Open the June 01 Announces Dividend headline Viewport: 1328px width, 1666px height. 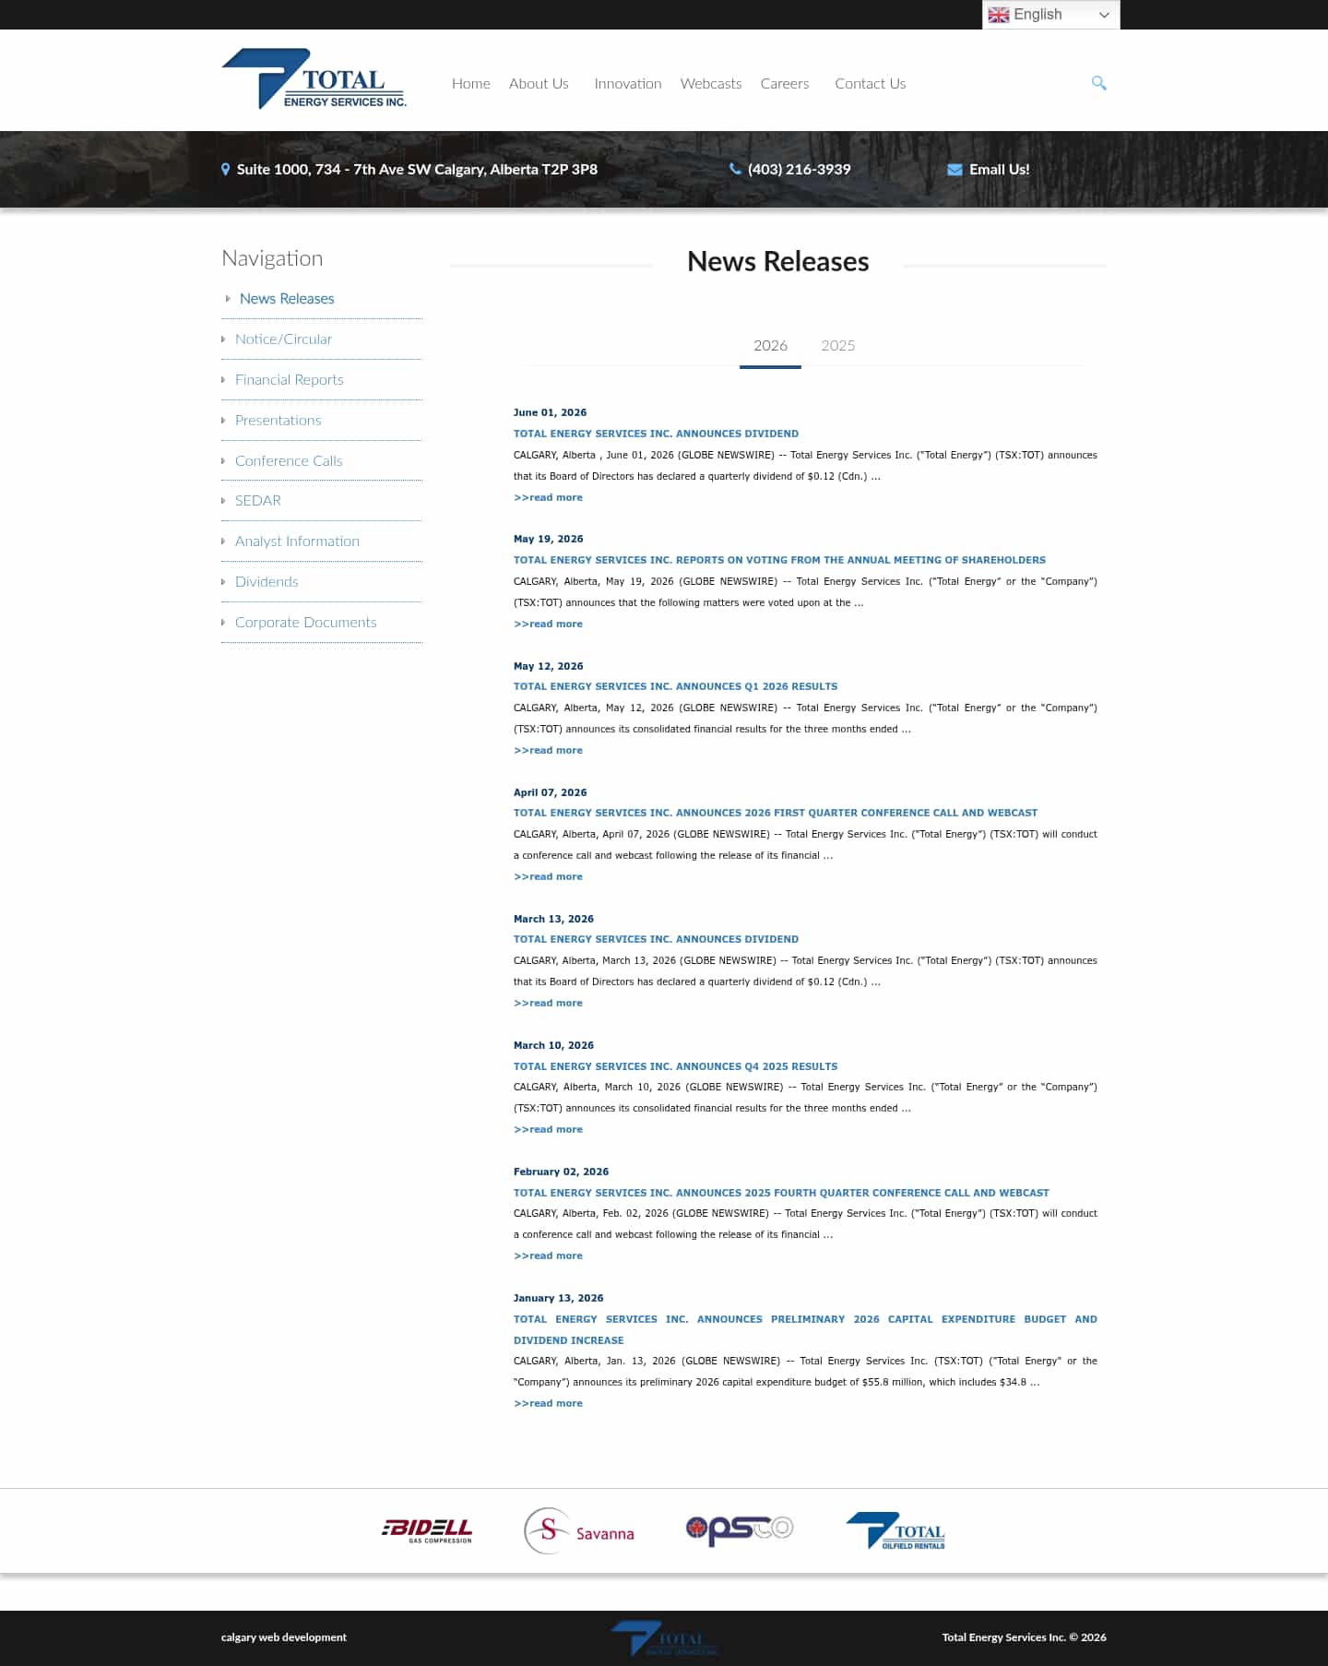point(656,434)
